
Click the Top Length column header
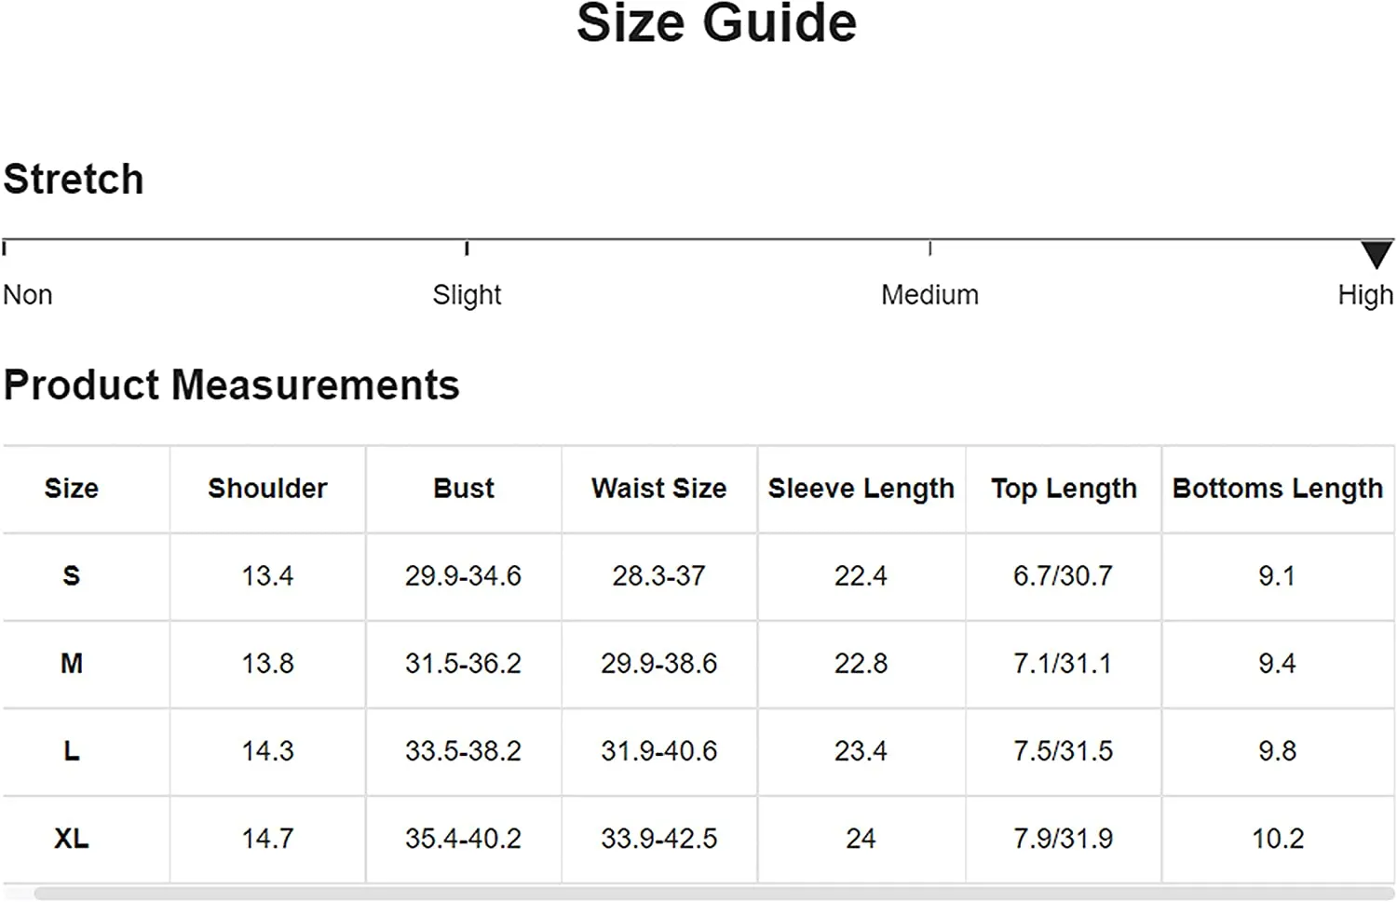pyautogui.click(x=1064, y=489)
